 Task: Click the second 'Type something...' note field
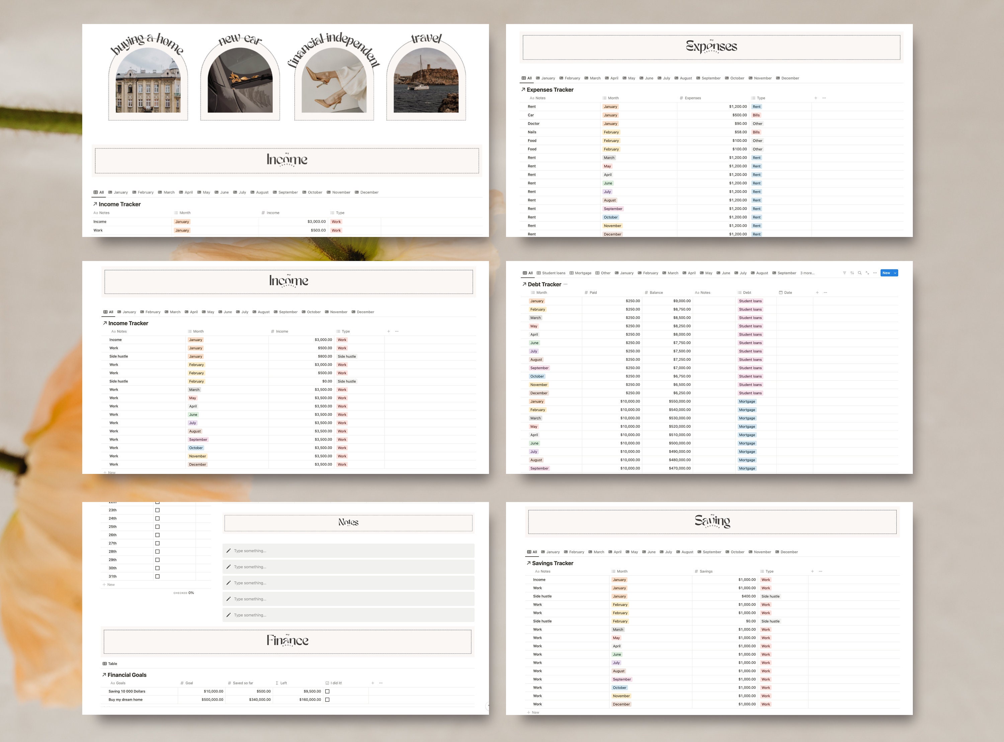coord(348,567)
